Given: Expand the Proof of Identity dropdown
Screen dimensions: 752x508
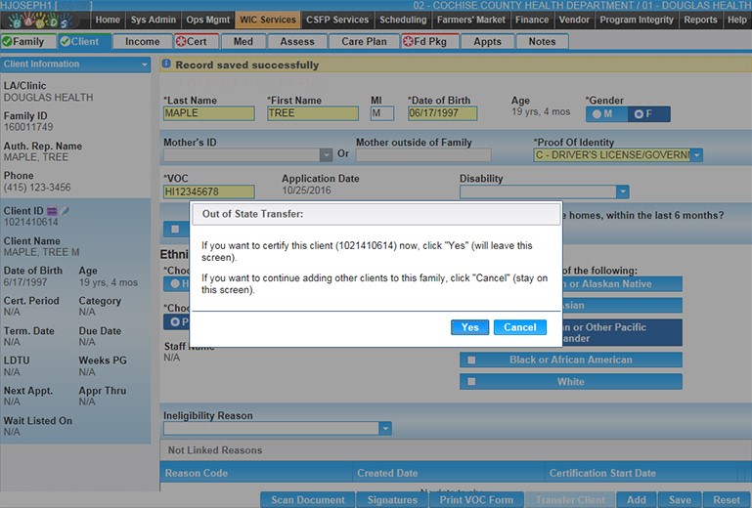Looking at the screenshot, I should point(695,155).
